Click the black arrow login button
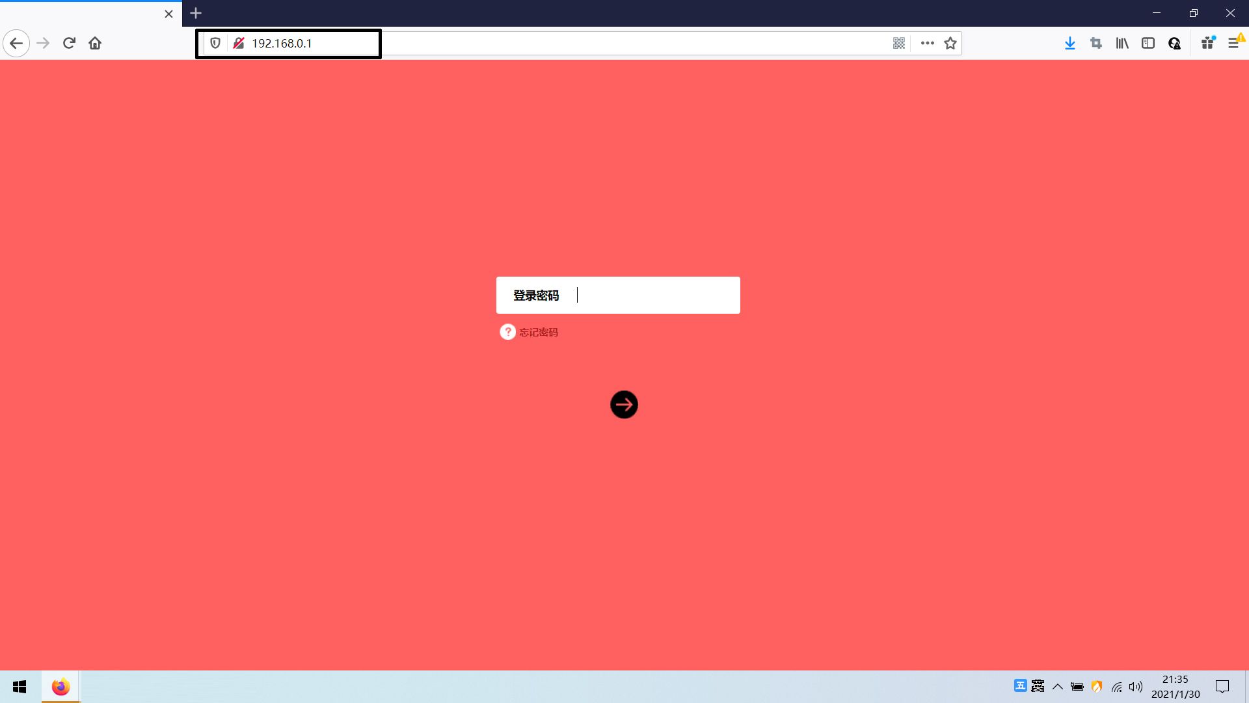 tap(624, 405)
